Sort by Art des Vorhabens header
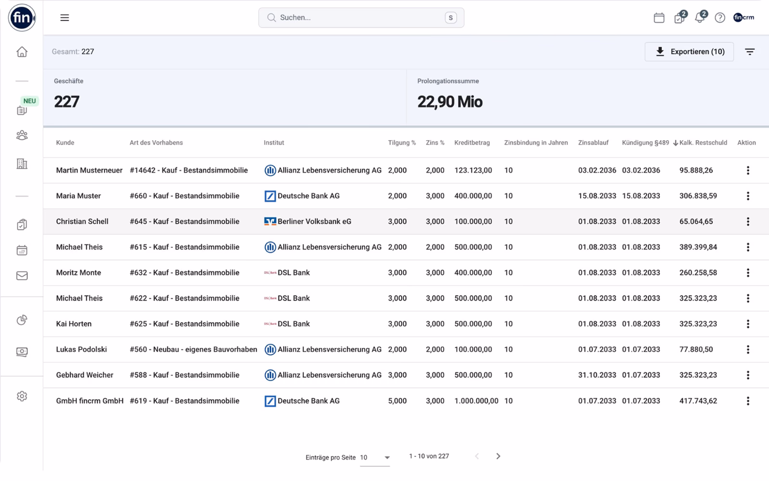The image size is (769, 481). coord(156,143)
